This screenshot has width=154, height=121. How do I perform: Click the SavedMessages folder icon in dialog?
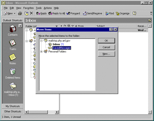[x=50, y=48]
